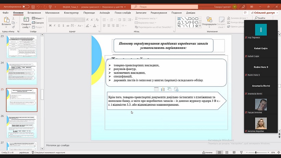Open the Довідка tab
The height and width of the screenshot is (158, 281).
coord(191,13)
